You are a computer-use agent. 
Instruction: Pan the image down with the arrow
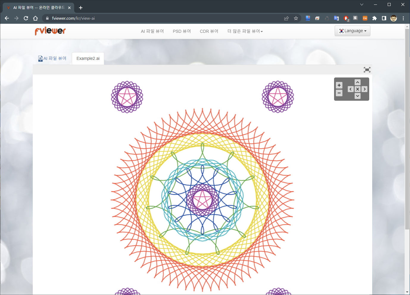(358, 96)
